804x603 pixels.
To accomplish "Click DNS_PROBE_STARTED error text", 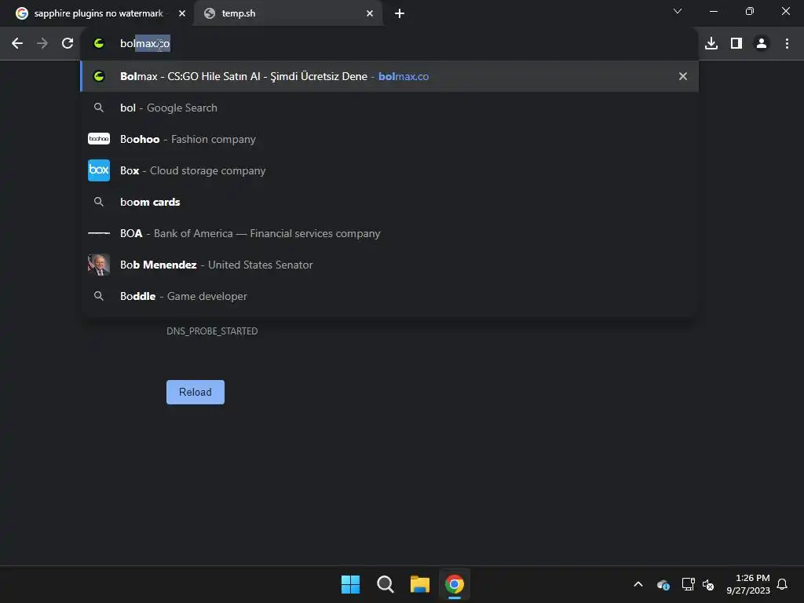I will [212, 331].
